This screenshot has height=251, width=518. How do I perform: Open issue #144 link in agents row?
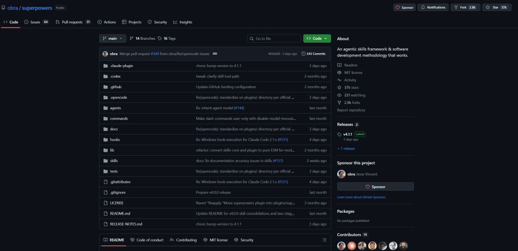239,108
